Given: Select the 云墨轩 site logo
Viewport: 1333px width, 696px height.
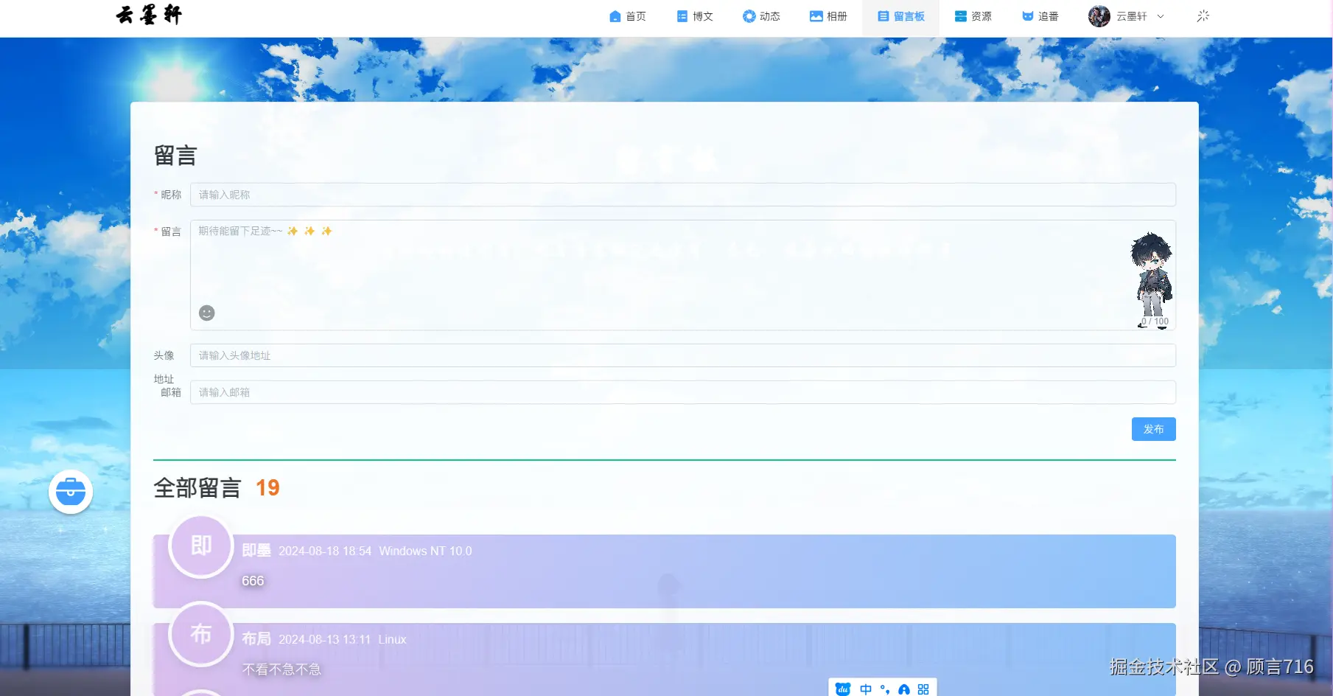Looking at the screenshot, I should [147, 15].
